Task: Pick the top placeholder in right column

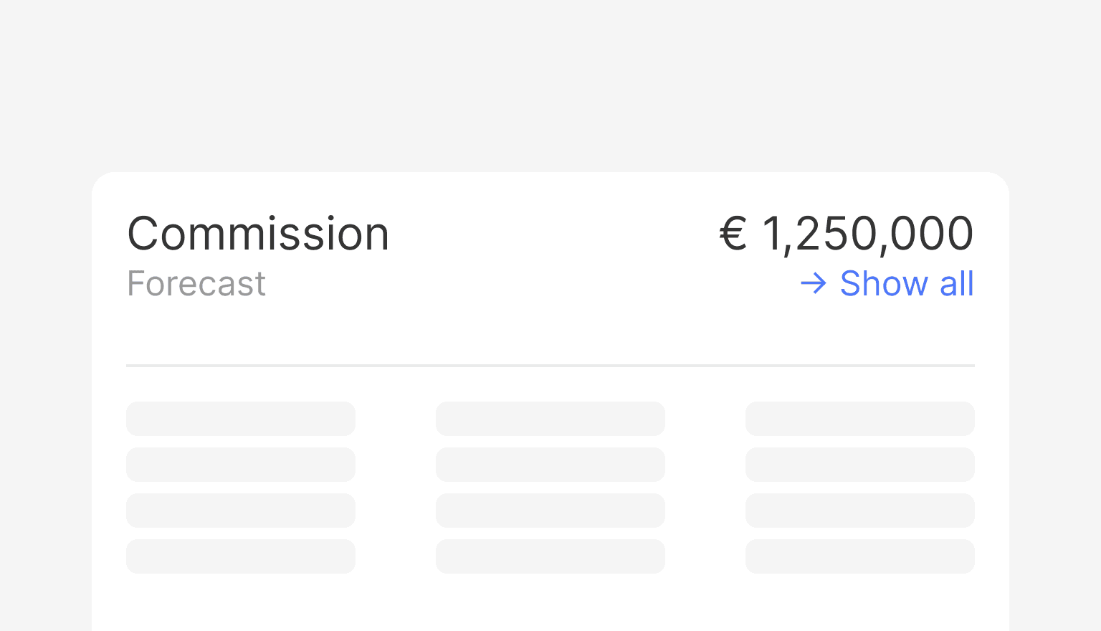Action: [x=860, y=419]
